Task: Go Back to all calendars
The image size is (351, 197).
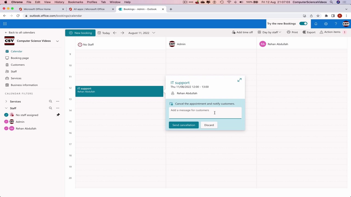Action: (20, 33)
